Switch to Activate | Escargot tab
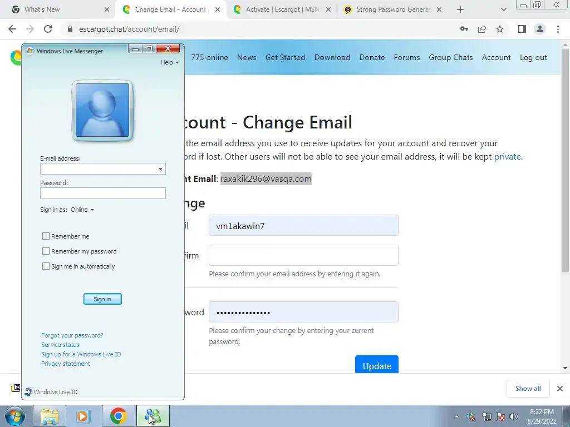 pos(282,9)
